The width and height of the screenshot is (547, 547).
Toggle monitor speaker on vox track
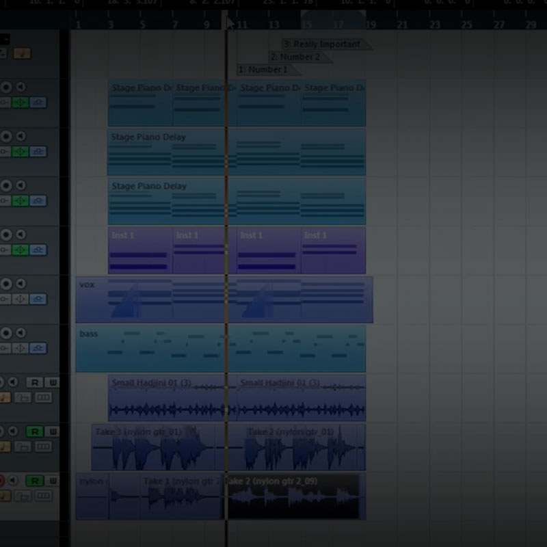[x=21, y=284]
